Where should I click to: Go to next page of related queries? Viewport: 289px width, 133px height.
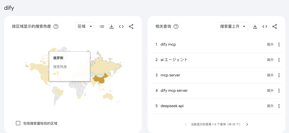tap(247, 124)
